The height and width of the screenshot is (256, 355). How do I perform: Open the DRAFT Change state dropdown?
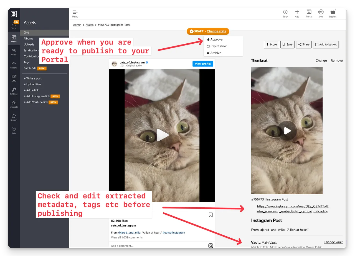pos(216,31)
